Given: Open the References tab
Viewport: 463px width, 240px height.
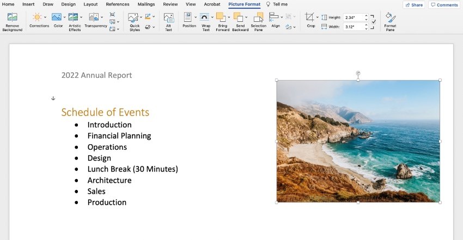Looking at the screenshot, I should coord(118,4).
